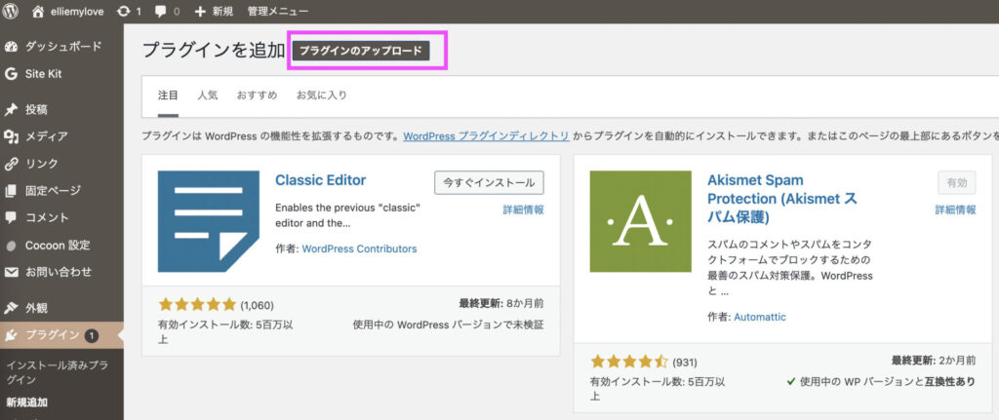Click the お問い合わせ envelope icon
Image resolution: width=999 pixels, height=420 pixels.
pyautogui.click(x=11, y=272)
